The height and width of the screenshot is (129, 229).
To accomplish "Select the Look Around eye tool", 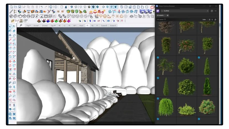I will [x=10, y=109].
